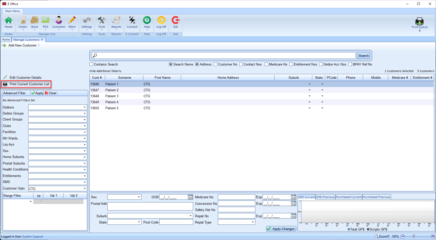This screenshot has height=240, width=436.
Task: Sort by the Surname column header
Action: (x=124, y=77)
